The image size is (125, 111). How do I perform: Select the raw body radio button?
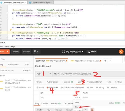[x=88, y=88]
